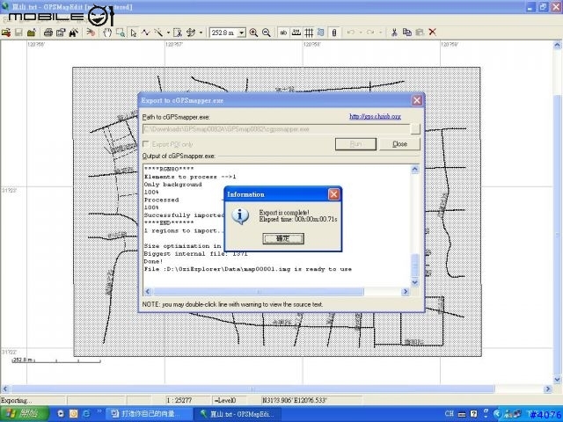Open the 252.8 m scale combo box

click(x=228, y=33)
